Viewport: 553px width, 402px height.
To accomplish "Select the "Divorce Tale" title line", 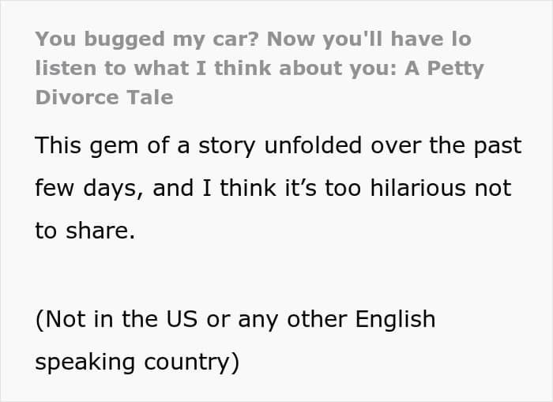I will click(104, 98).
